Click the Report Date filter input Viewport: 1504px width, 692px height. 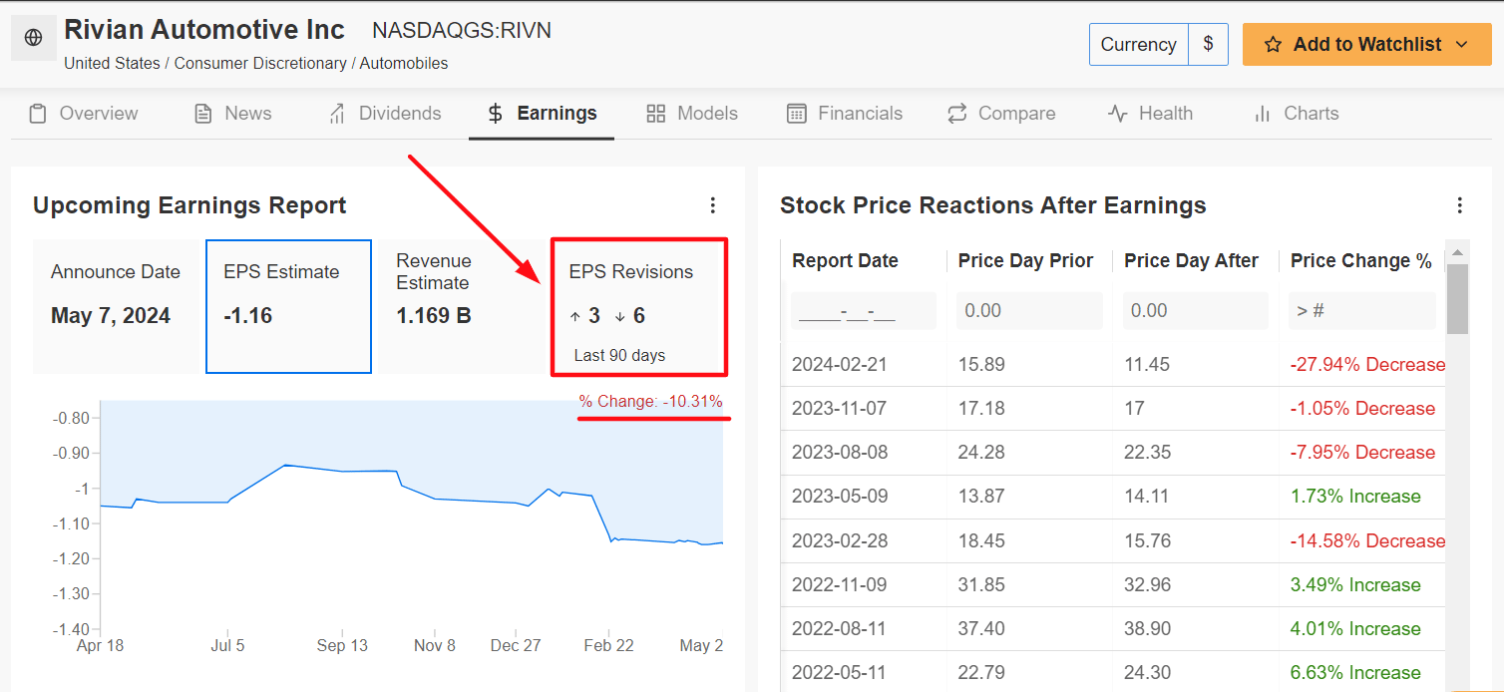point(864,311)
